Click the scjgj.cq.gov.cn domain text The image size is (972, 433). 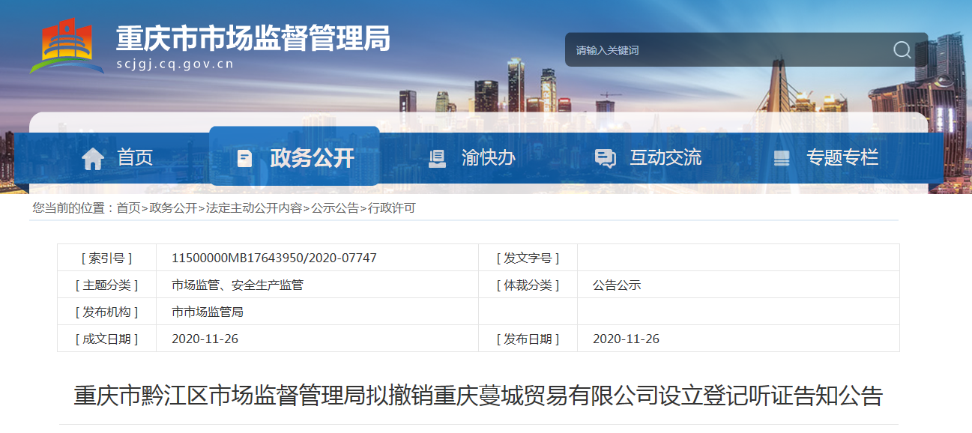pos(175,64)
